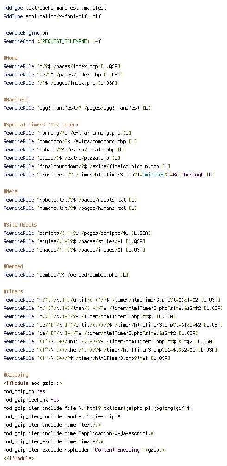Click the closing /IfModule tag

19,458
